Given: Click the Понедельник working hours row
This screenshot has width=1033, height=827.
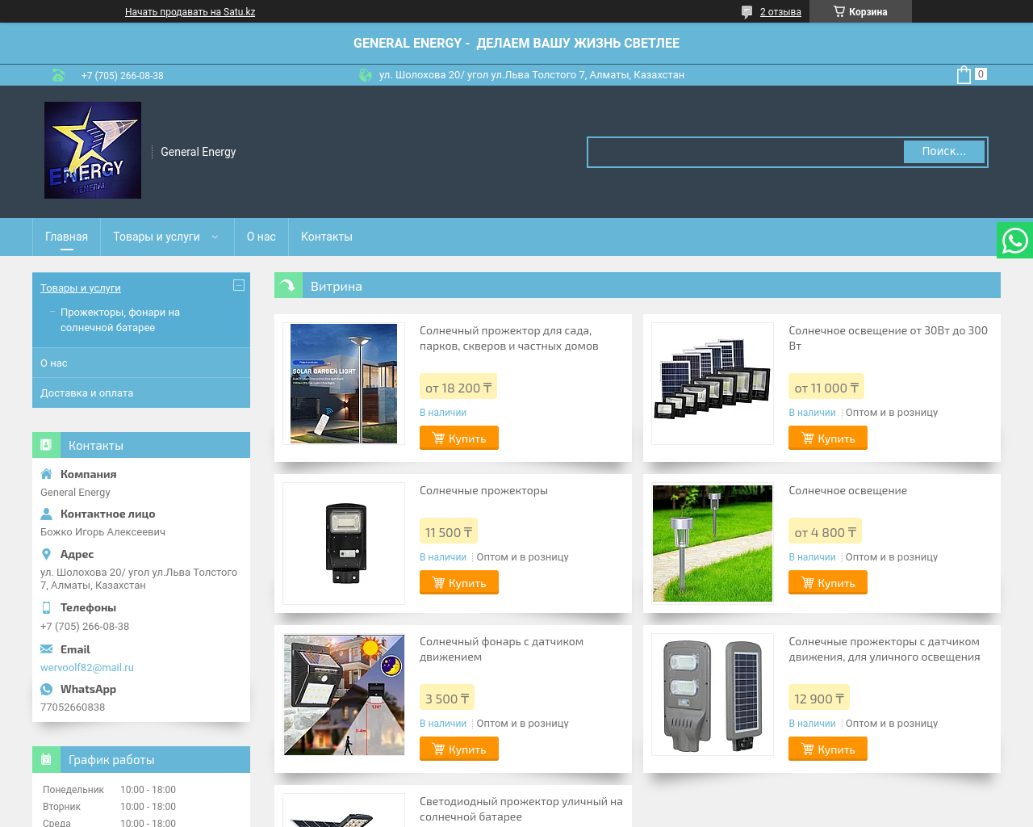Looking at the screenshot, I should (x=109, y=790).
